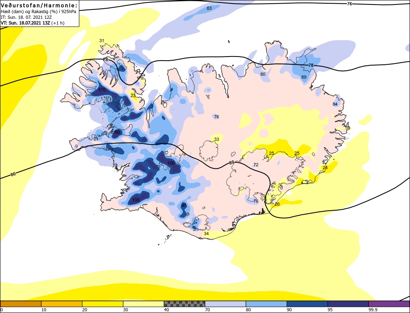The height and width of the screenshot is (313, 410).
Task: Click the 34 value on the south coast
Action: (x=206, y=234)
